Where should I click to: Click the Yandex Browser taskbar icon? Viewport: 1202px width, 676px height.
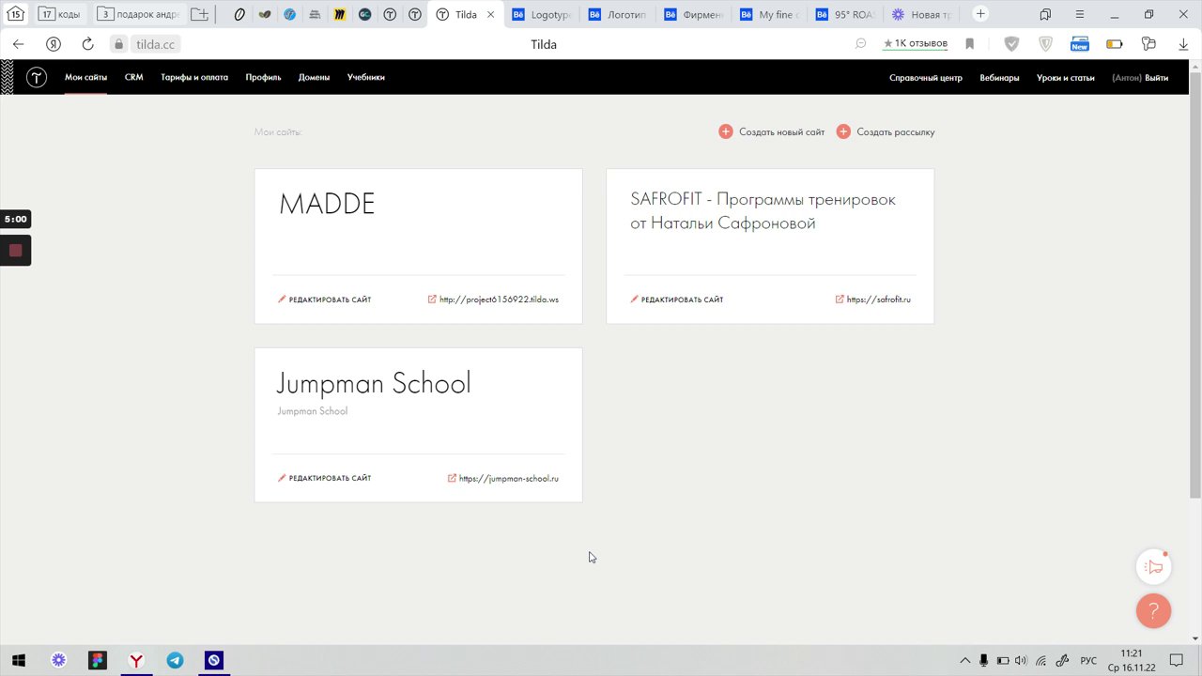(x=136, y=660)
